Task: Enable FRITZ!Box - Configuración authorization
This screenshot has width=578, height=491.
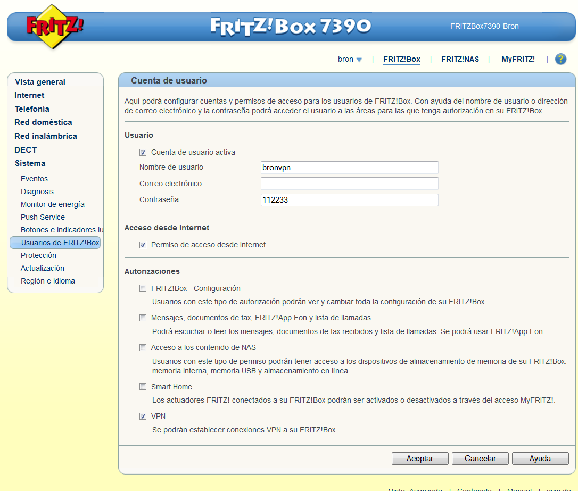Action: (x=143, y=288)
